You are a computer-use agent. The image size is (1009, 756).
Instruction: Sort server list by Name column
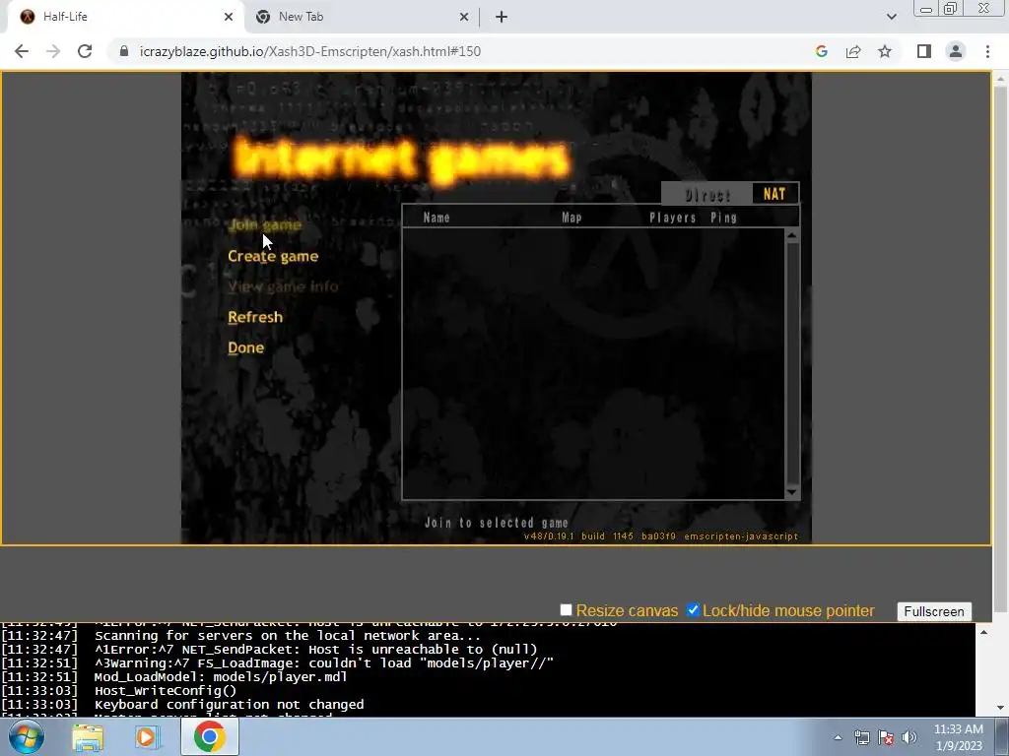click(437, 218)
